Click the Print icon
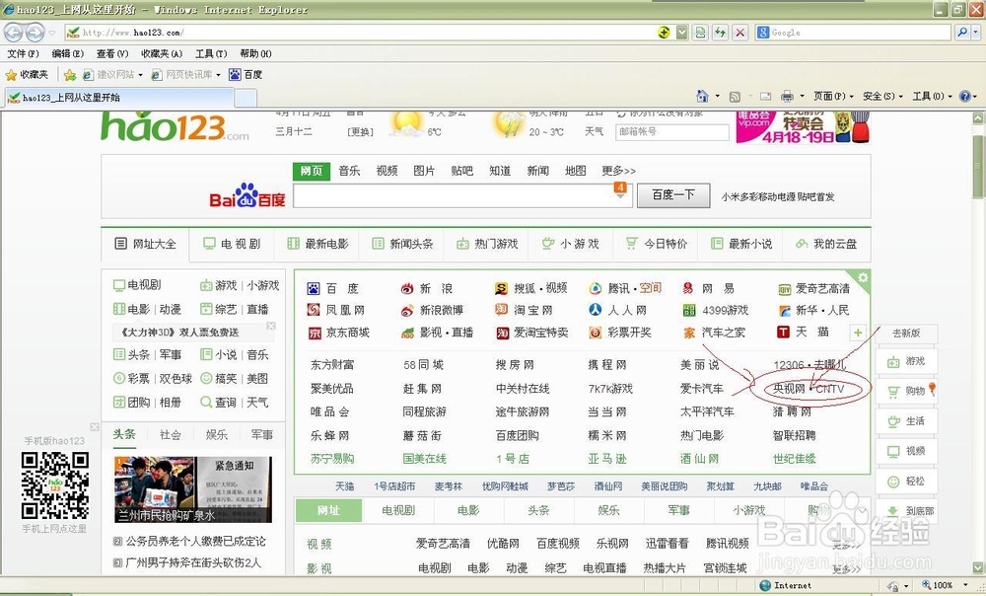Screen dimensions: 986x596 point(787,97)
